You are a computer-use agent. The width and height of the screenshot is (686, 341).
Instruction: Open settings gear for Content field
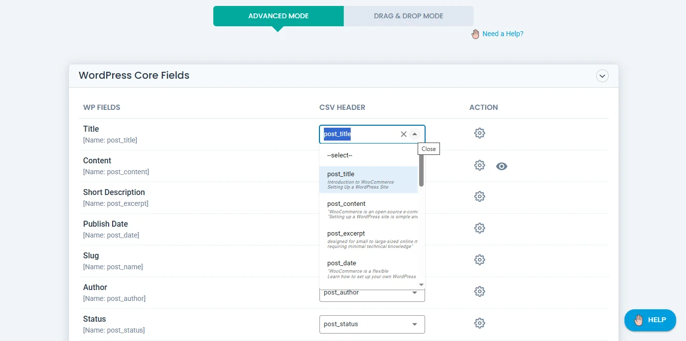(479, 165)
